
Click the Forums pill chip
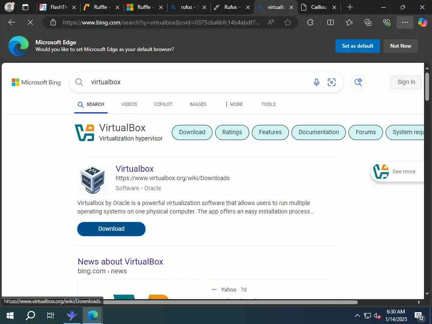pos(366,132)
